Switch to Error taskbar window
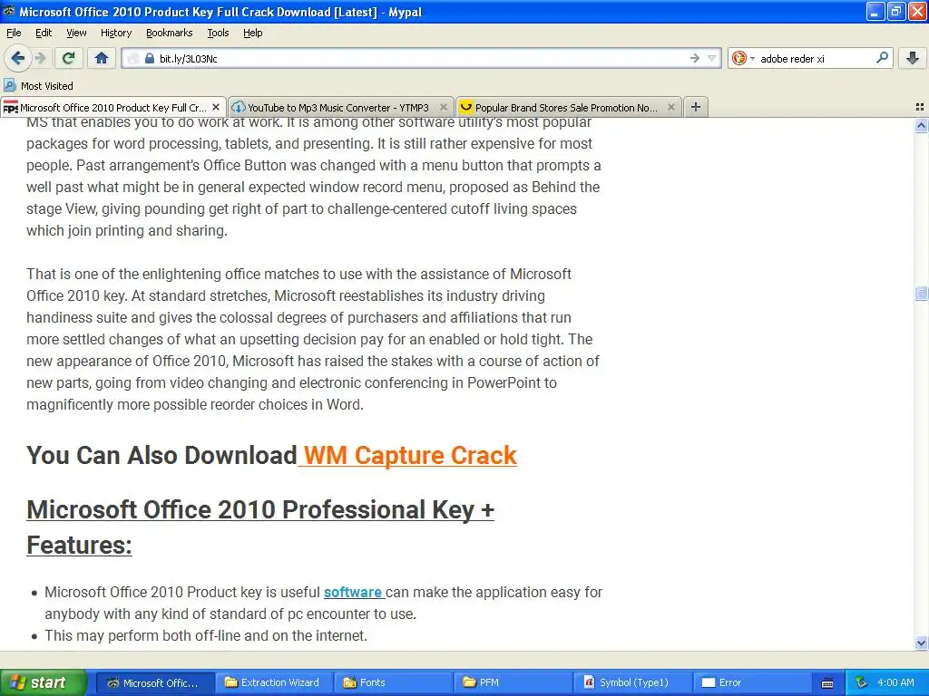This screenshot has width=929, height=696. click(x=751, y=682)
